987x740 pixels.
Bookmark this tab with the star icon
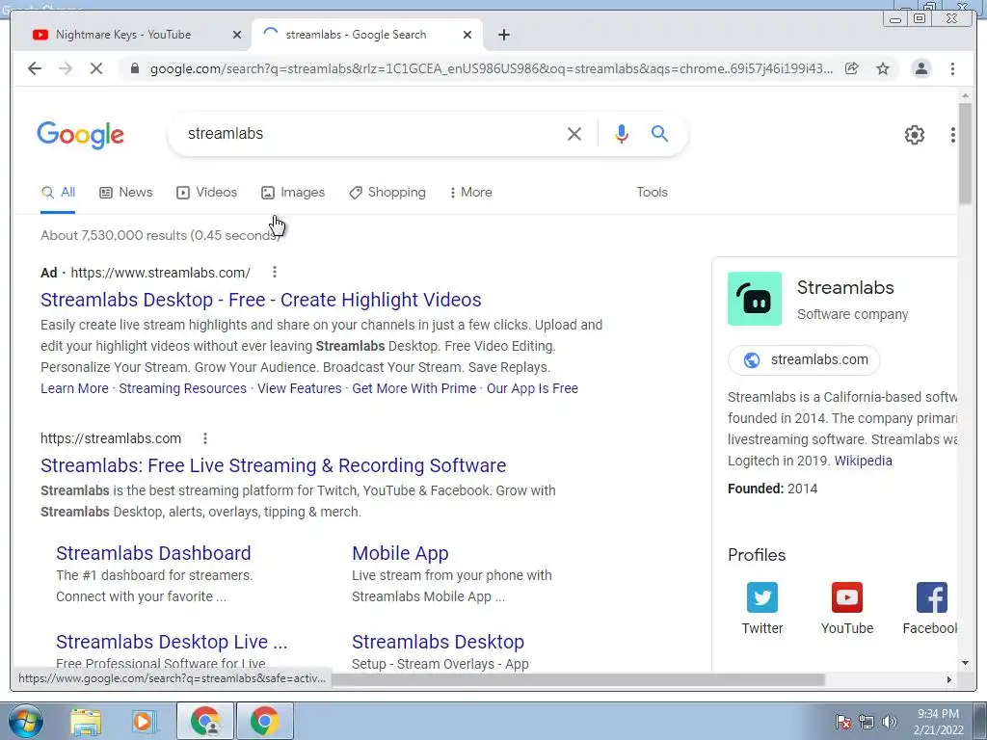tap(883, 68)
